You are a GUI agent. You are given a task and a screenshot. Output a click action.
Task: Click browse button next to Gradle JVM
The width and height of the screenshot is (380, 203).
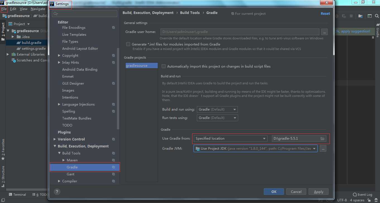323,149
